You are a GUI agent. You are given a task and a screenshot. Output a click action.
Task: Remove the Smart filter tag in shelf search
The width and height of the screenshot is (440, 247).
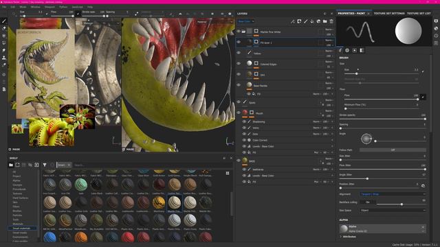(x=69, y=165)
